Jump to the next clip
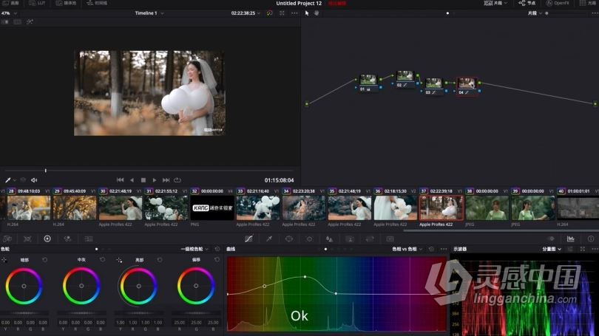Image resolution: width=599 pixels, height=336 pixels. click(x=166, y=180)
